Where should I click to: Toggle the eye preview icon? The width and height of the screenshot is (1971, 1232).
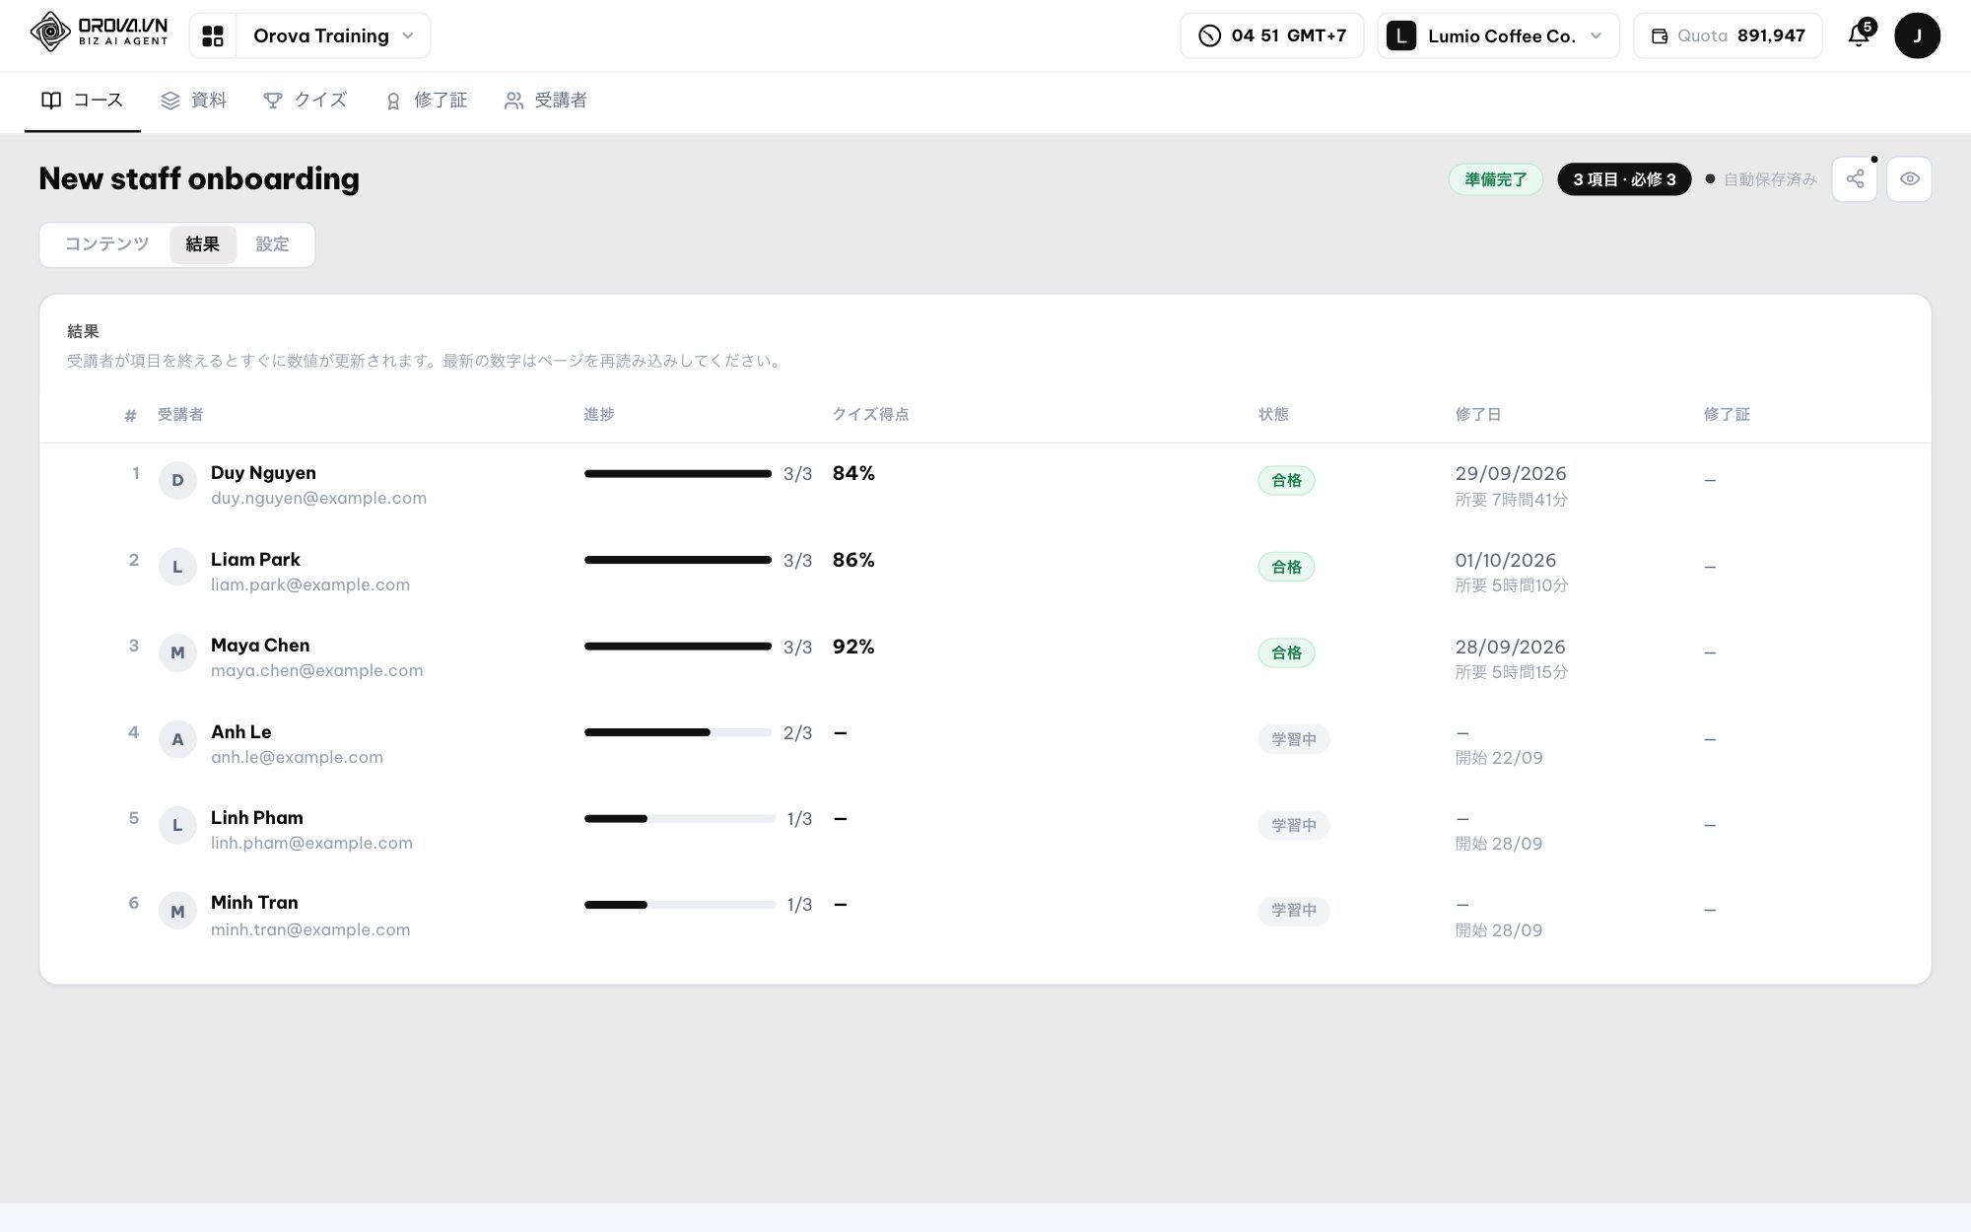[x=1909, y=179]
